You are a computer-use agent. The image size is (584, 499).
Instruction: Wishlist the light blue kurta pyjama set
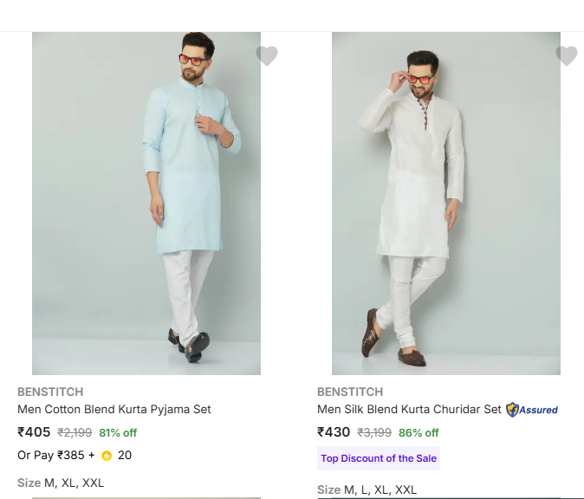267,56
